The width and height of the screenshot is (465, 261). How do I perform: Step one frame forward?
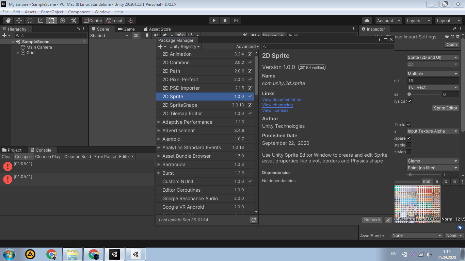click(236, 20)
